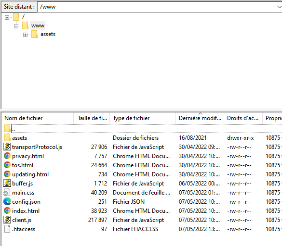Click the folder icon of assets in the file list

(x=7, y=138)
